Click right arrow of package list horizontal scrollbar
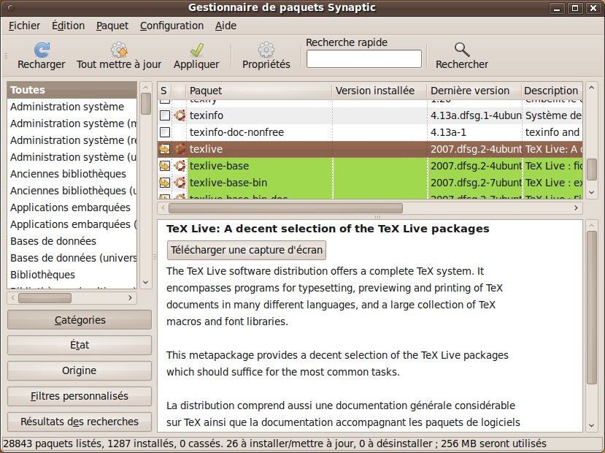 (x=576, y=208)
